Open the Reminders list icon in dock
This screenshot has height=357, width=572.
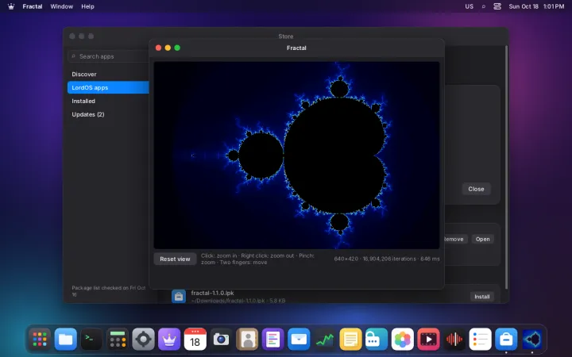(480, 340)
